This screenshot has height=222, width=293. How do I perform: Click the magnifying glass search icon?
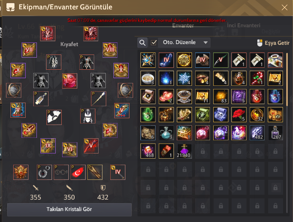142,42
